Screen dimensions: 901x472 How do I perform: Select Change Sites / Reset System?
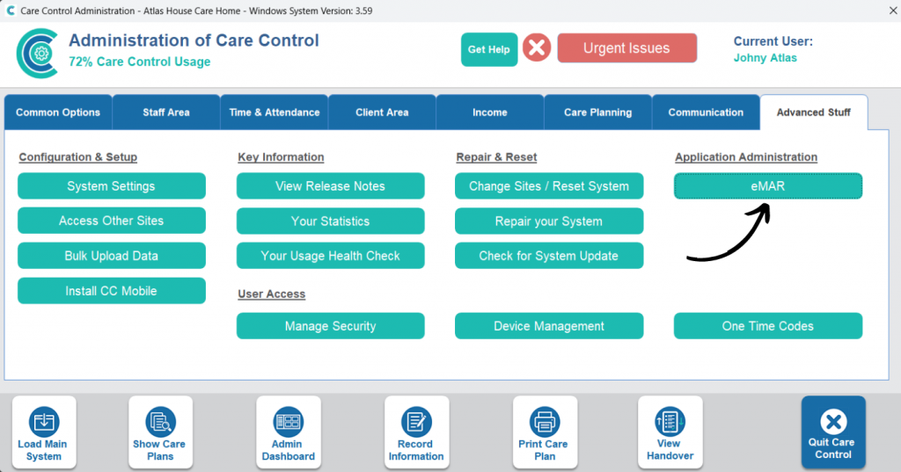coord(549,186)
